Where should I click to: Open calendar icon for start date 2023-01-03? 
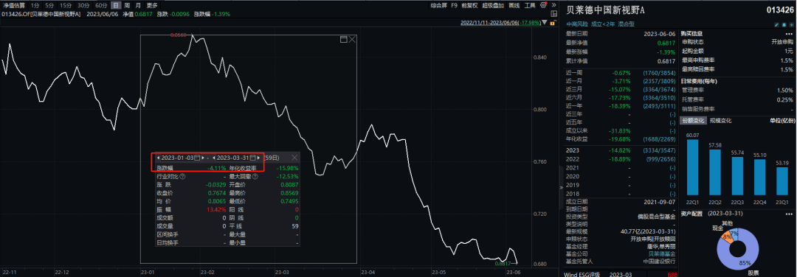197,158
